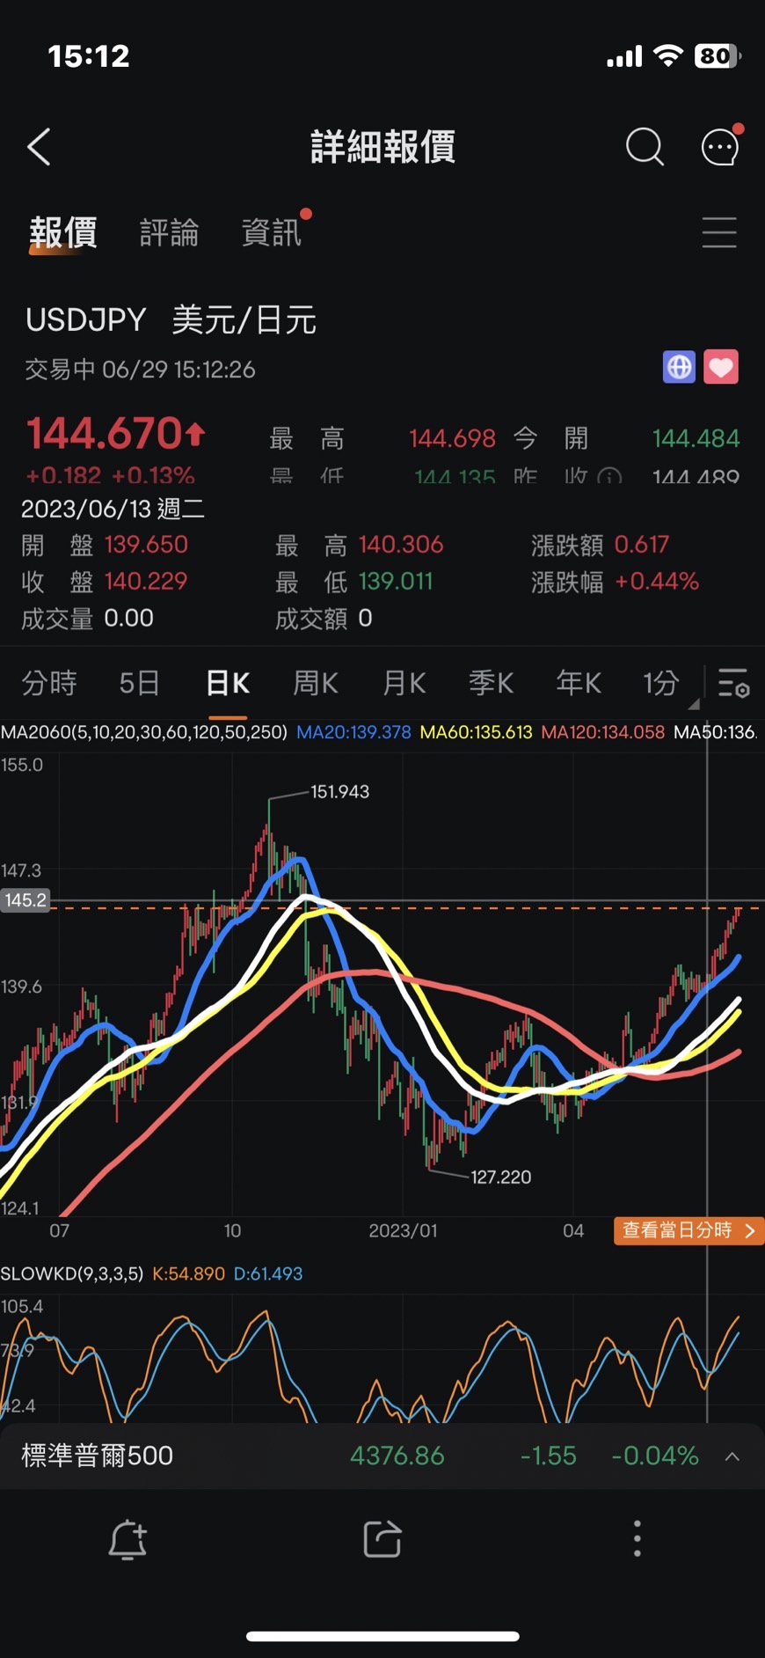Go back using the left arrow
Image resolution: width=765 pixels, height=1658 pixels.
[x=40, y=147]
